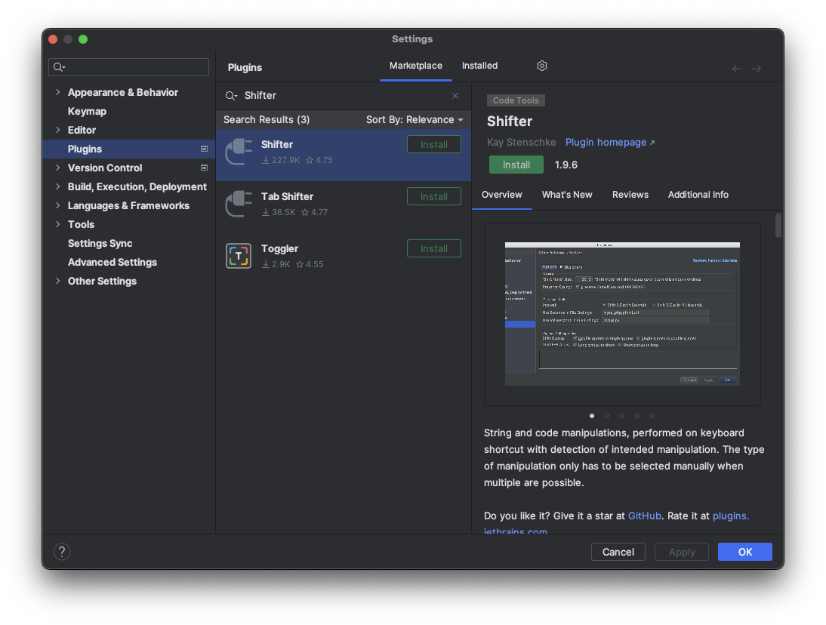Install the Tab Shifter plugin
Image resolution: width=826 pixels, height=625 pixels.
[x=433, y=196]
